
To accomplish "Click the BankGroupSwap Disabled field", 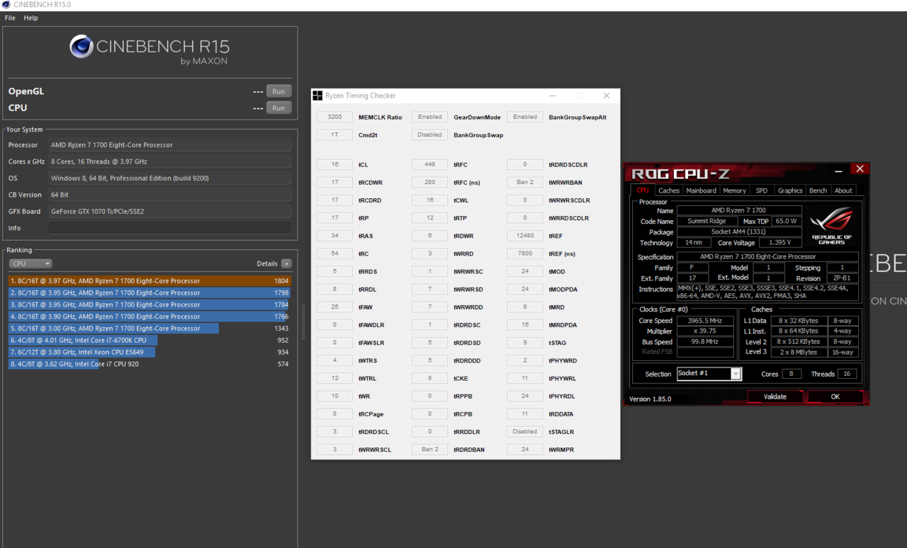I will click(429, 135).
